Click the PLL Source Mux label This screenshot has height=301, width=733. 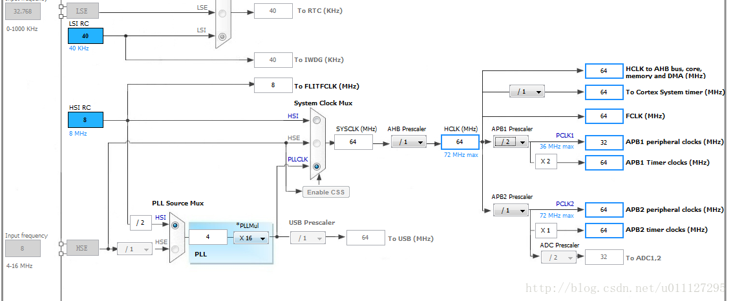click(178, 203)
